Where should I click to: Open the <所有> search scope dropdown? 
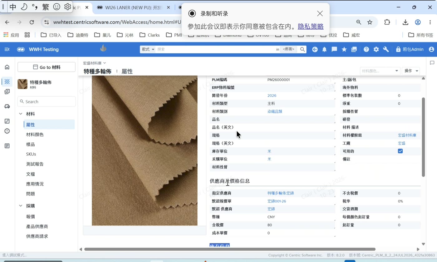(x=289, y=49)
